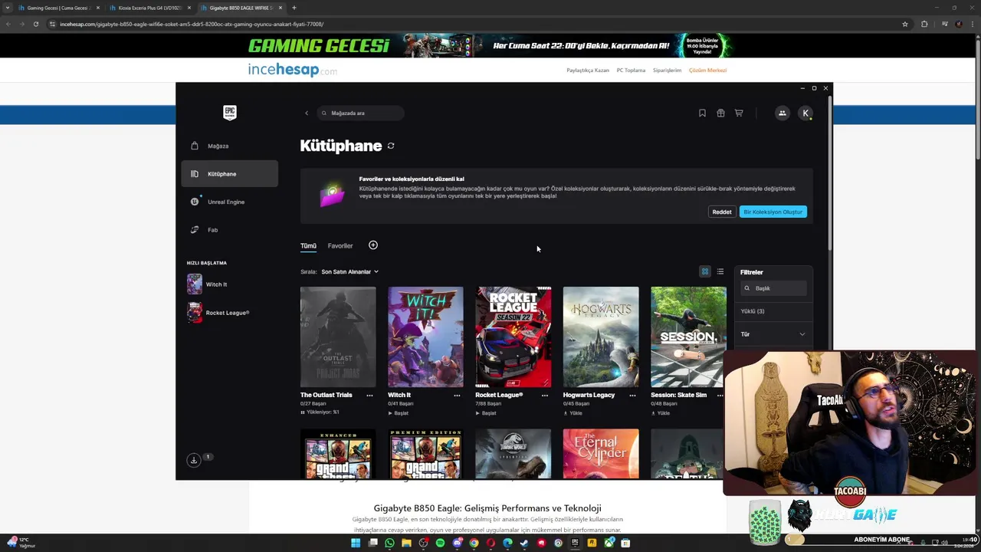Open options for The Outlast Trials
This screenshot has height=552, width=981.
click(x=369, y=396)
